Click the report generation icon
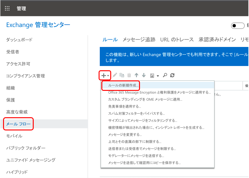Screen dimensions: 249x178 pos(152,75)
